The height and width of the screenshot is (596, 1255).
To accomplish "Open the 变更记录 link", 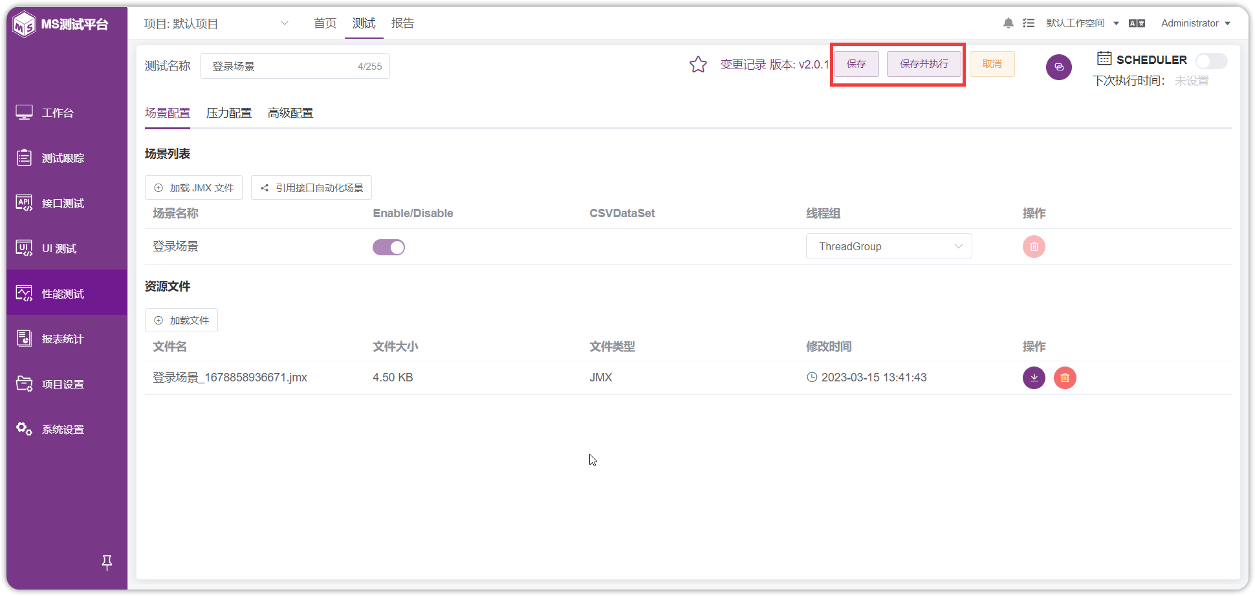I will click(x=743, y=65).
